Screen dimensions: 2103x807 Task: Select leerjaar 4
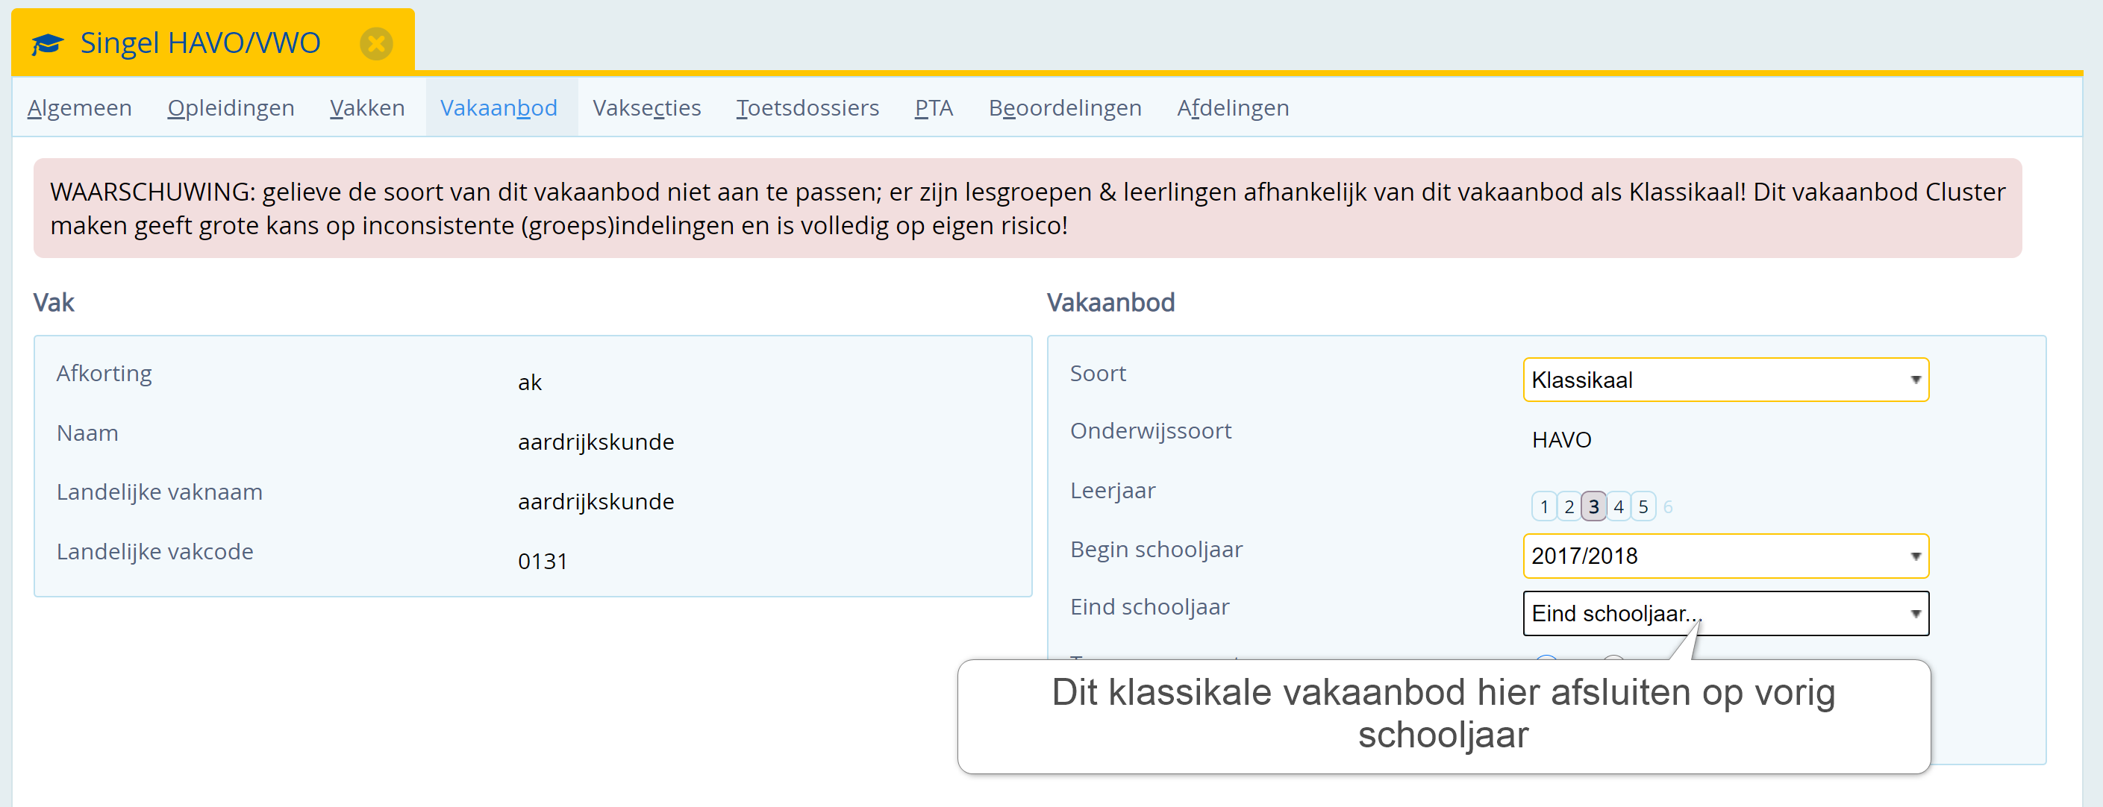click(1618, 506)
